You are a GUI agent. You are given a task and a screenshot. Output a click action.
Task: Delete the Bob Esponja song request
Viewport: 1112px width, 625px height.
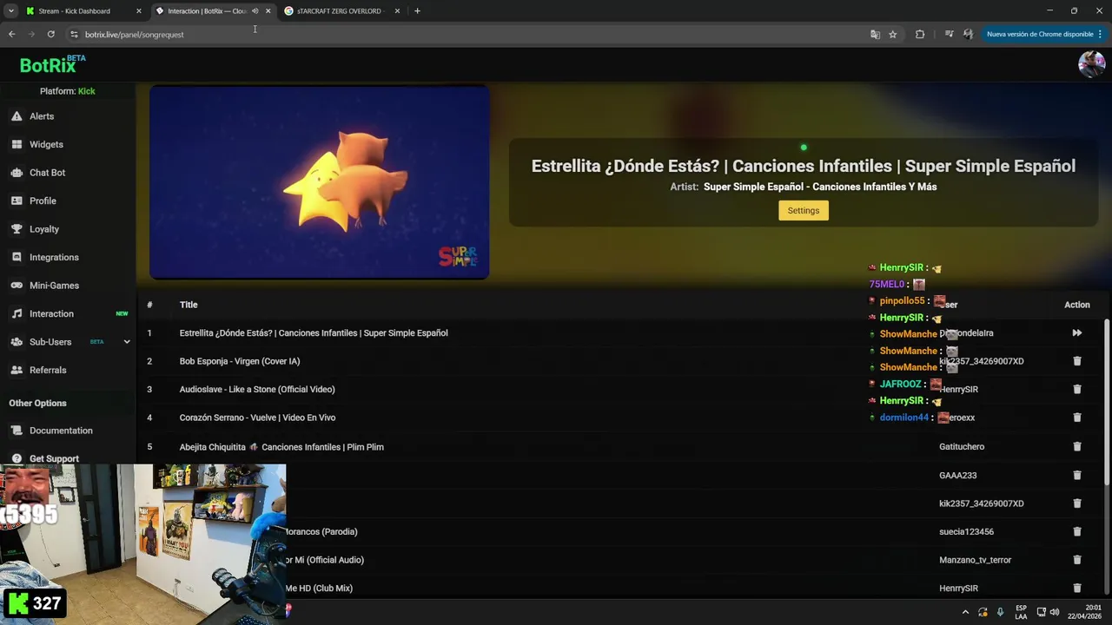[x=1076, y=361]
